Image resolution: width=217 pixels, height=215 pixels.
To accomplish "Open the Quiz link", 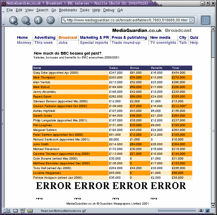I will 194,38.
